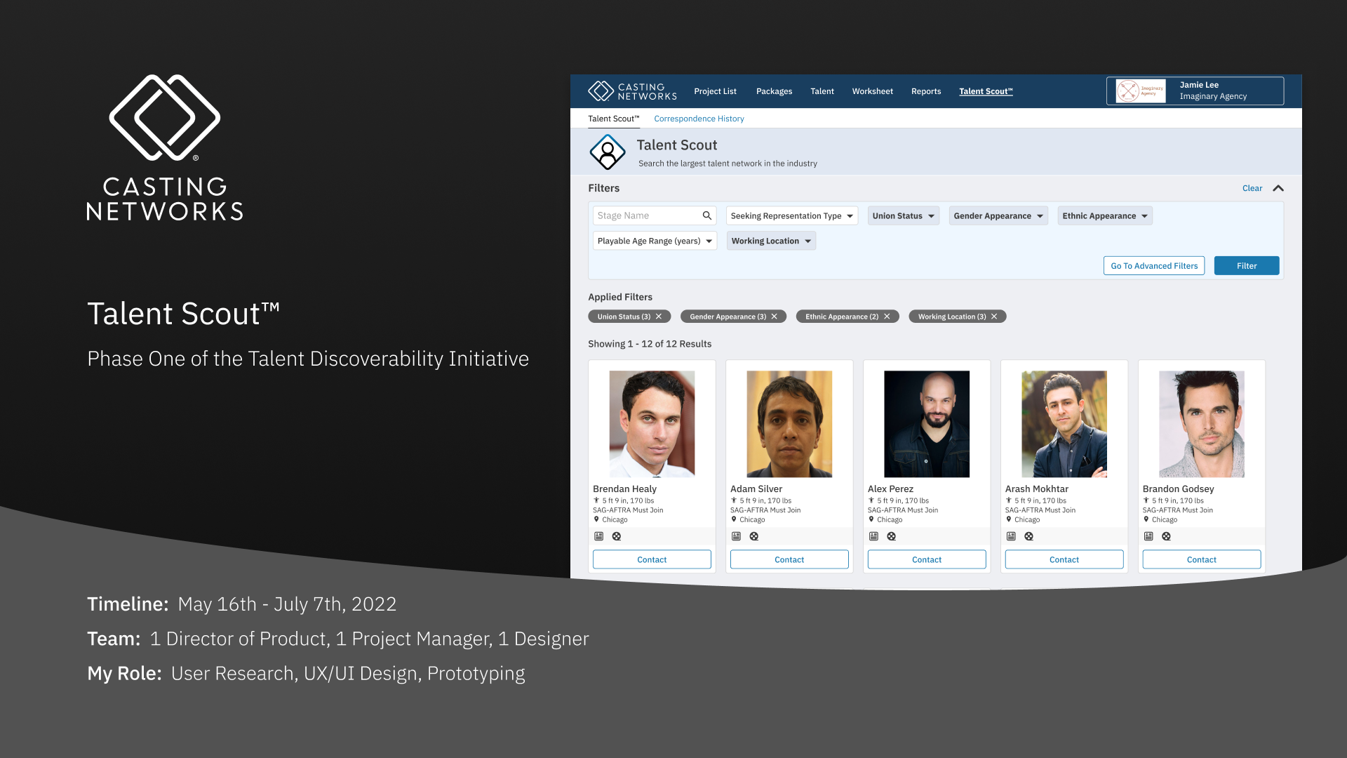The image size is (1347, 758).
Task: Click Clear filters link
Action: 1252,188
